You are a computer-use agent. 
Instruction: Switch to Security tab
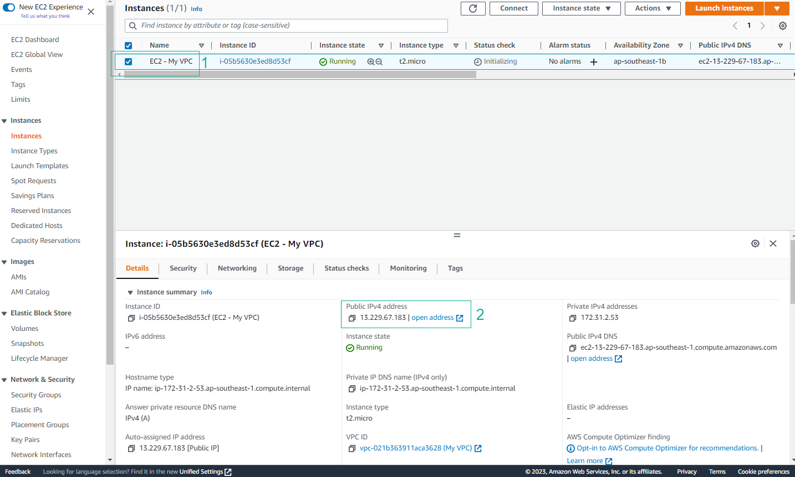coord(183,268)
